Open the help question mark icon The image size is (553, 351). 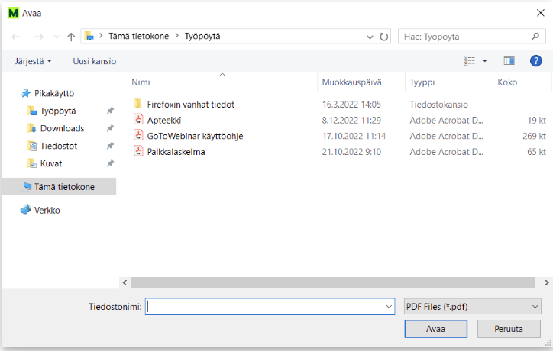point(535,61)
